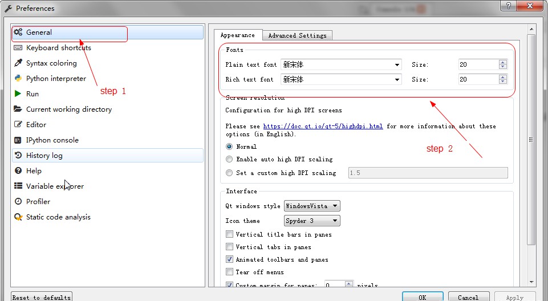Click Reset to defaults button
Screen dimensions: 548x301
pos(42,297)
